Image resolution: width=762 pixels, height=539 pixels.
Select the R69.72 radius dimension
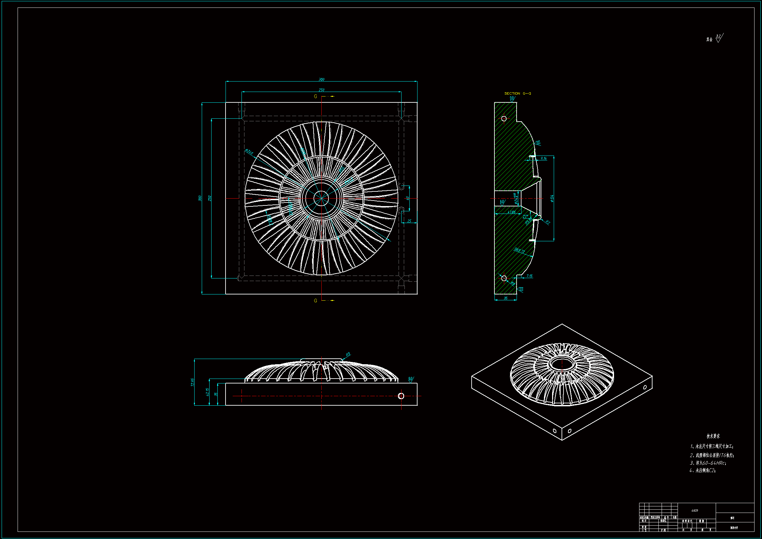coord(520,251)
